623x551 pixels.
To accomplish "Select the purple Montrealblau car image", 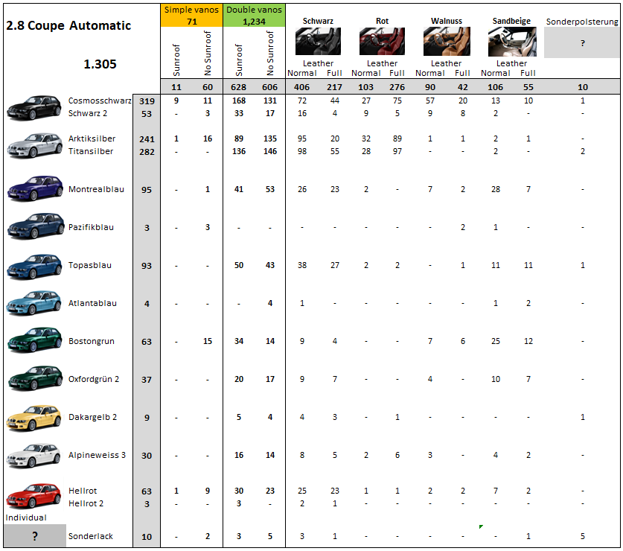I will 34,188.
